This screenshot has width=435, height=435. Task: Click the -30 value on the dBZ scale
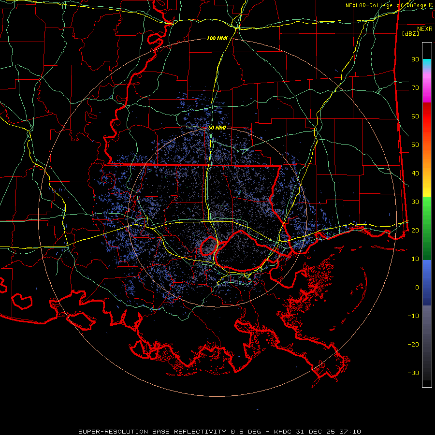point(413,373)
